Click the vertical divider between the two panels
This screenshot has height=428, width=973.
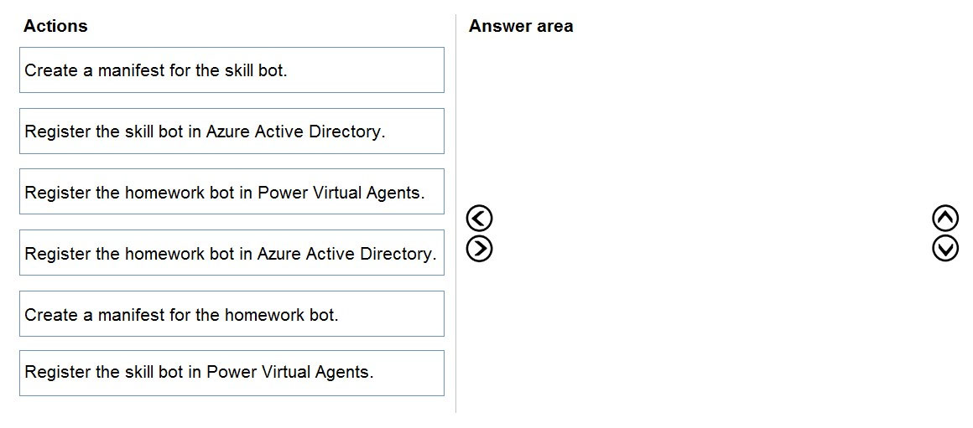coord(456,214)
